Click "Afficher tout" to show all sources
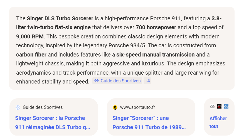The height and width of the screenshot is (140, 239). (218, 122)
